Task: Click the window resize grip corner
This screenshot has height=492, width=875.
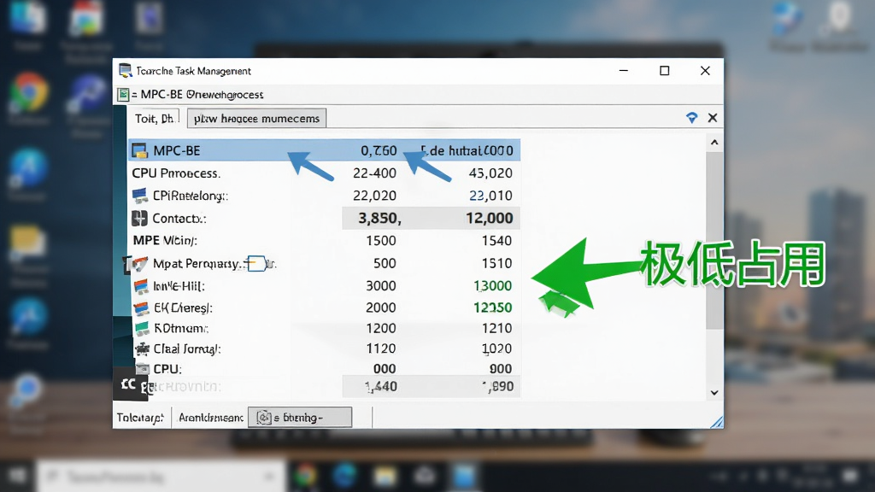Action: (x=717, y=422)
